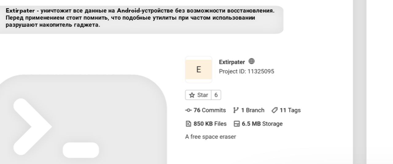Open the 850 KB Files link
The image size is (393, 164).
[210, 124]
